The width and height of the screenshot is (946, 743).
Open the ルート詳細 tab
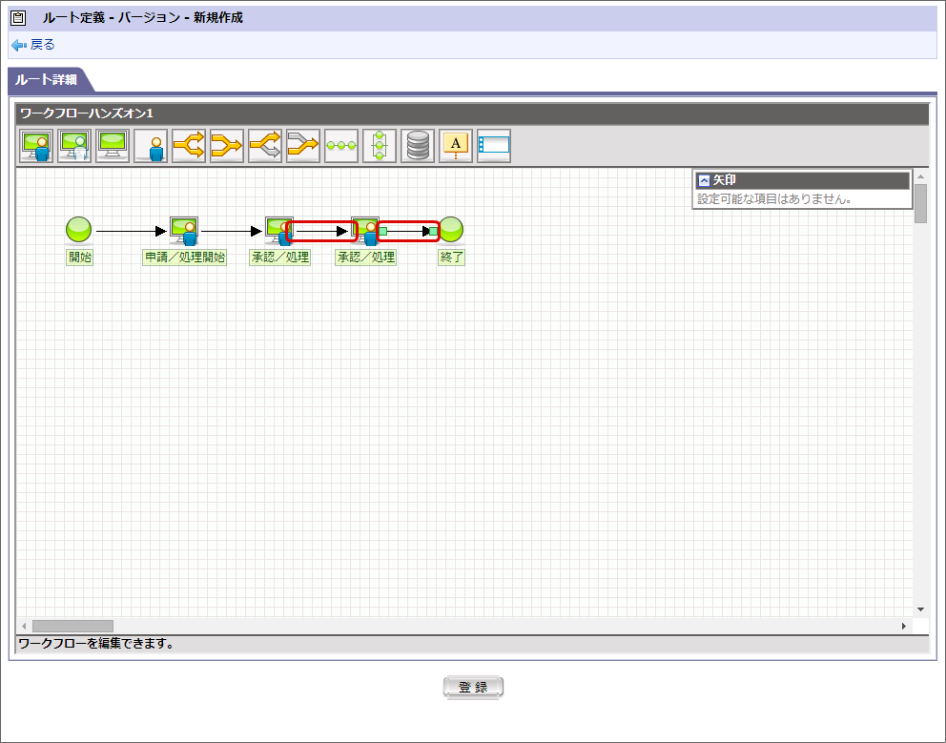pyautogui.click(x=47, y=80)
